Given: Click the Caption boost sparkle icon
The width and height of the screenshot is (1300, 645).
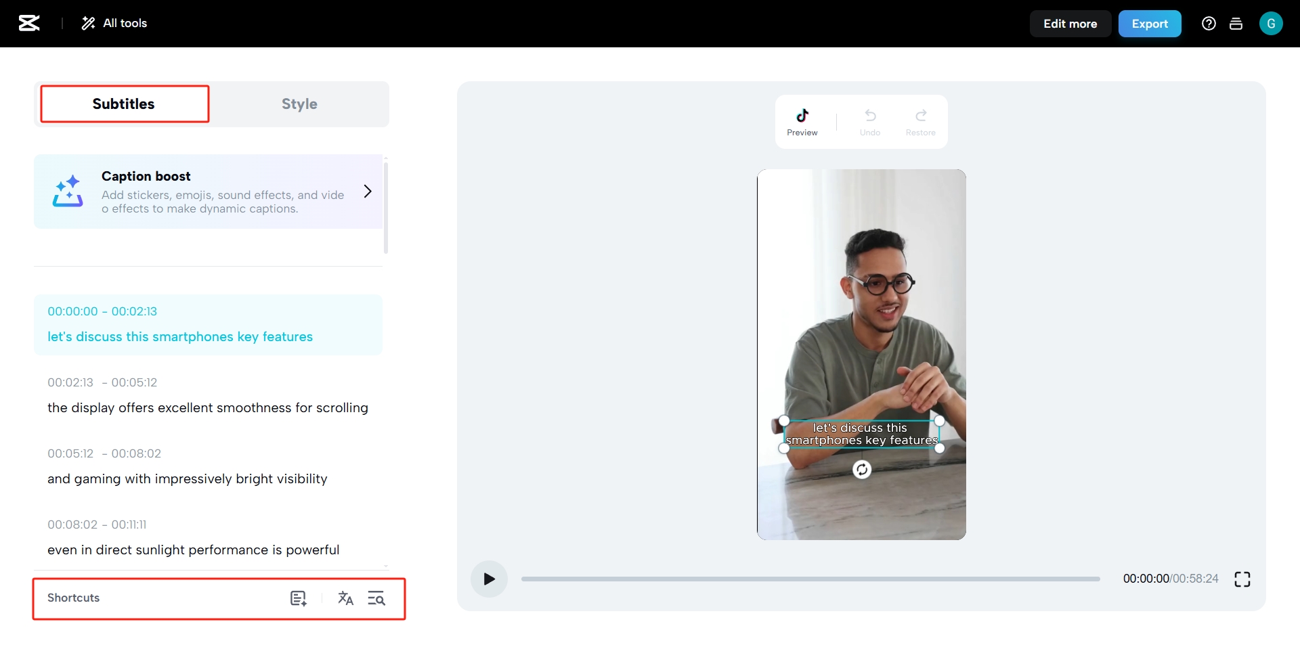Looking at the screenshot, I should (x=67, y=192).
